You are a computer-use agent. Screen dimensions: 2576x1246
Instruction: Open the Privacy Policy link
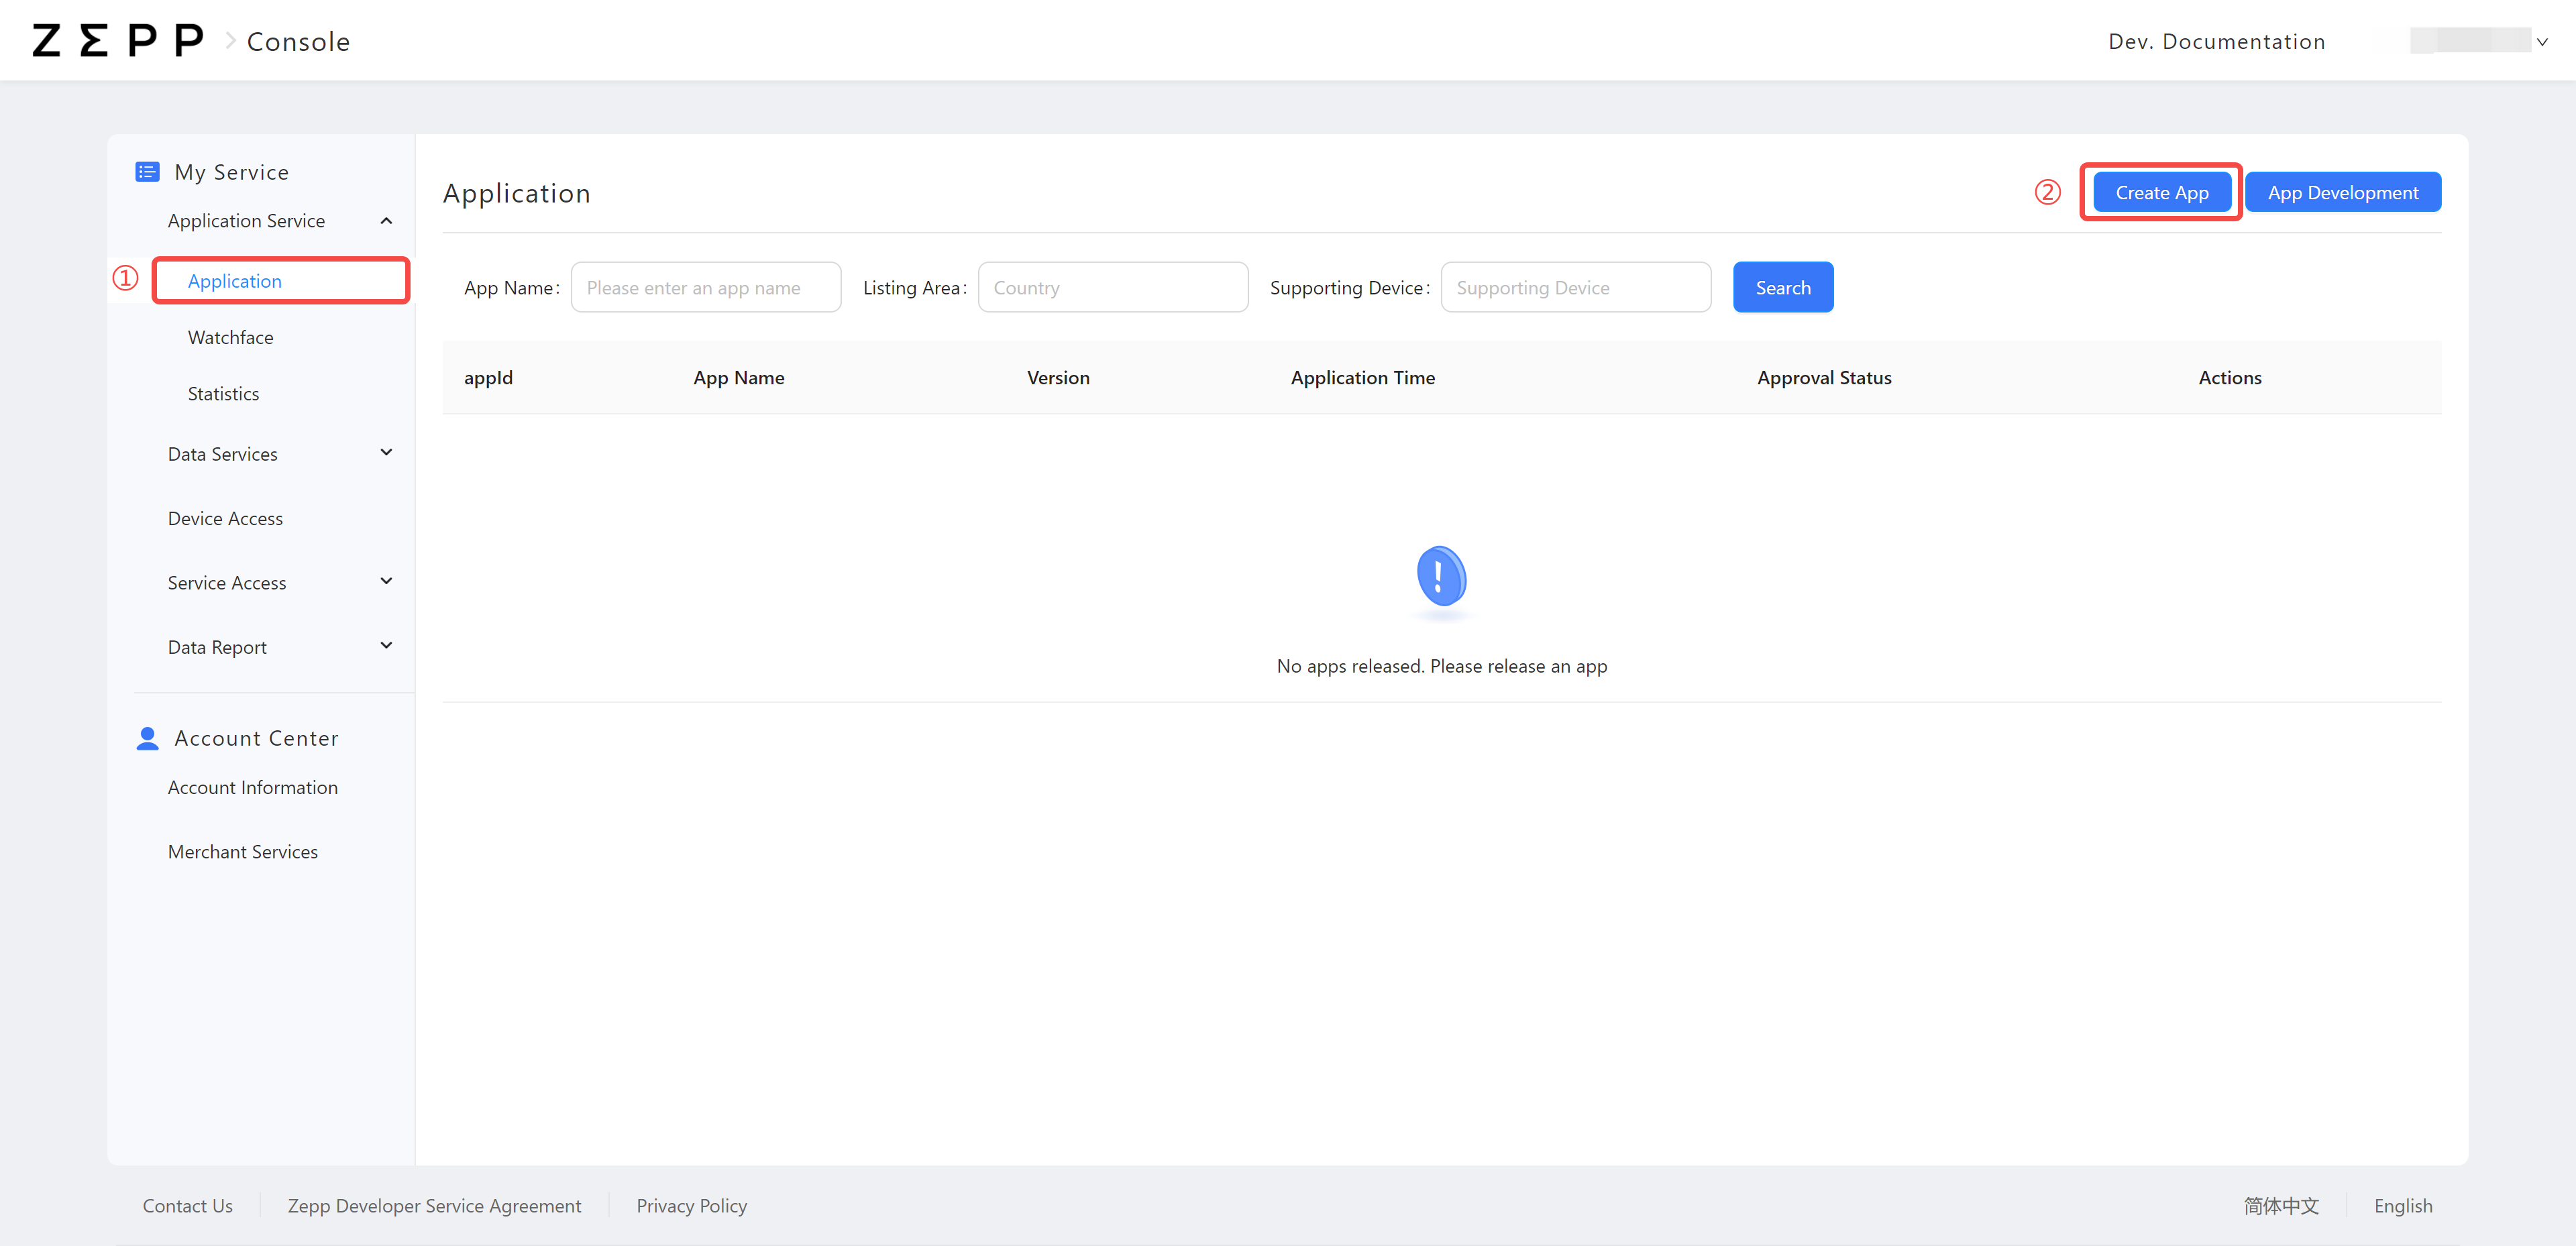[691, 1205]
